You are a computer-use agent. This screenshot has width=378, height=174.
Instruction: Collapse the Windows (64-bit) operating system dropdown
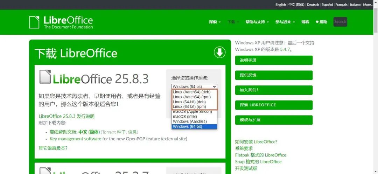[194, 86]
